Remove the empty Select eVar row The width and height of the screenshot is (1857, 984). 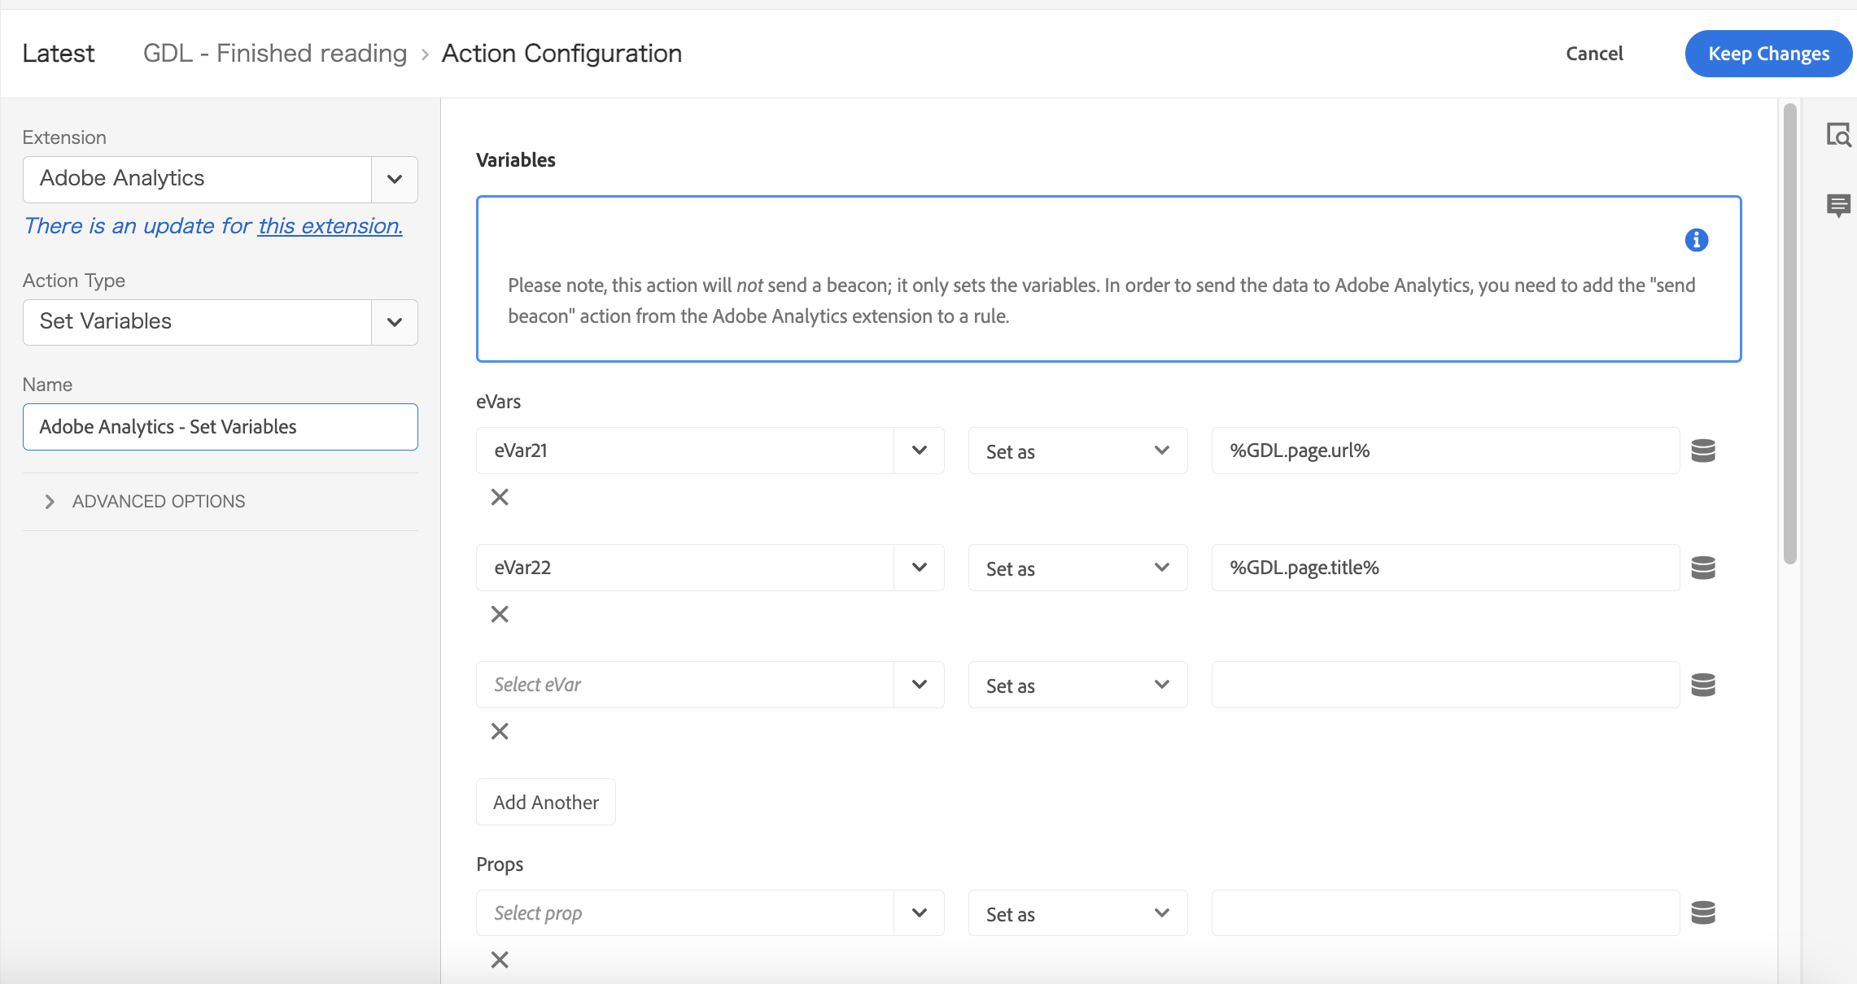pyautogui.click(x=500, y=731)
